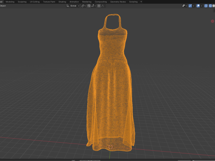215x161 pixels.
Task: Switch to the Sculpting workspace tab
Action: [x=22, y=2]
